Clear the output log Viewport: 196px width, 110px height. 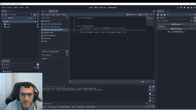[x=150, y=87]
